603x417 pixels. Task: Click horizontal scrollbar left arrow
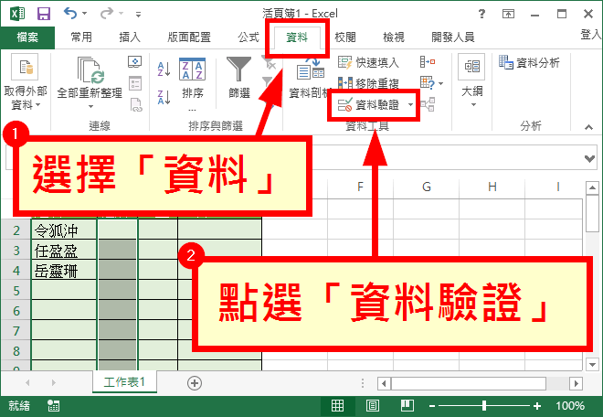click(384, 383)
